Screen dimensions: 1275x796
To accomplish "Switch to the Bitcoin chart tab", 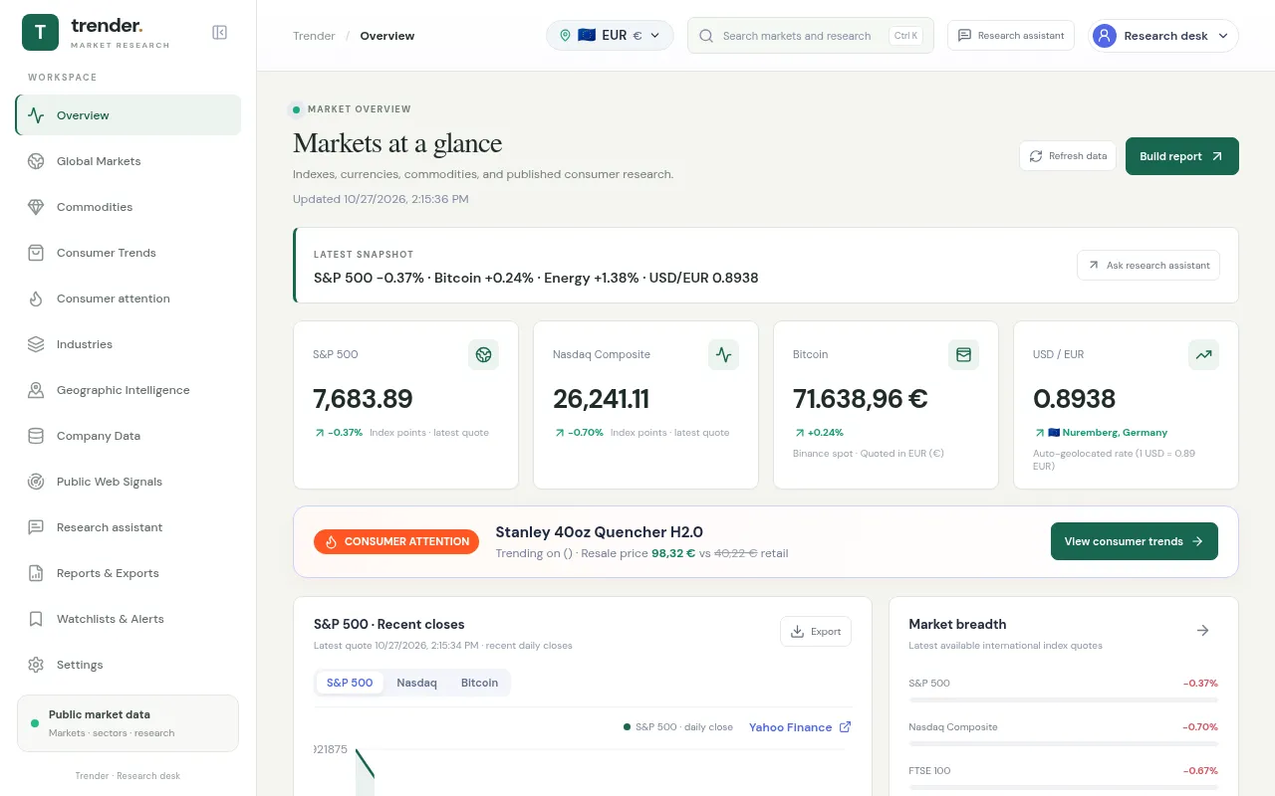I will point(479,683).
